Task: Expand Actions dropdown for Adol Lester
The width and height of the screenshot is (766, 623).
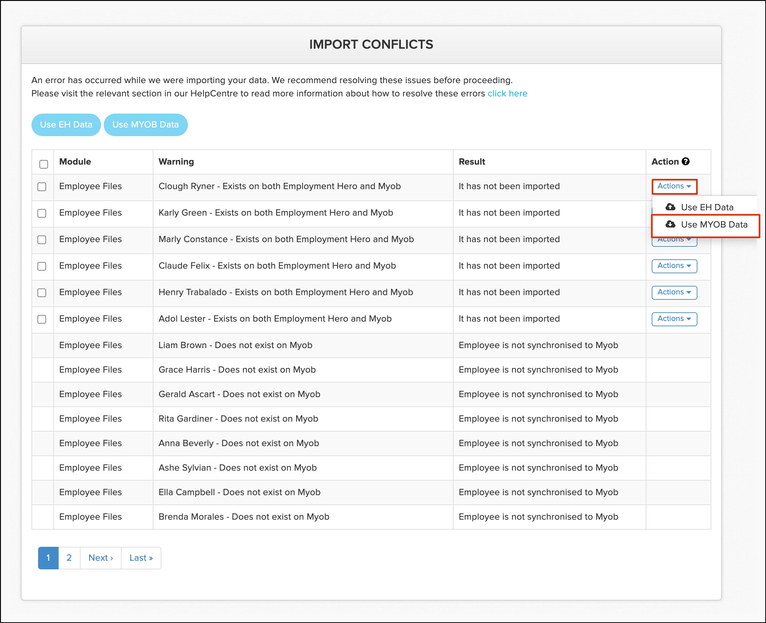Action: click(x=674, y=319)
